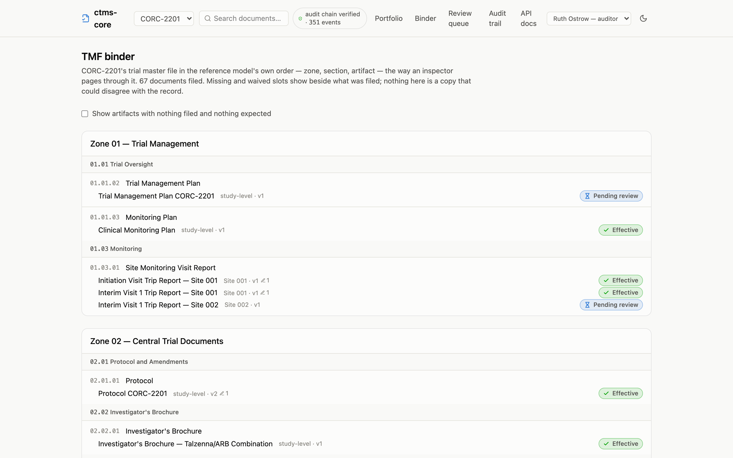Click the Zone 01 — Trial Management heading
The width and height of the screenshot is (733, 458).
145,144
